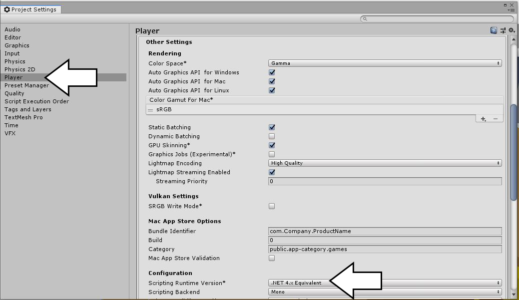Screen dimensions: 519x300
Task: Enable Dynamic Batching checkbox
Action: click(272, 136)
